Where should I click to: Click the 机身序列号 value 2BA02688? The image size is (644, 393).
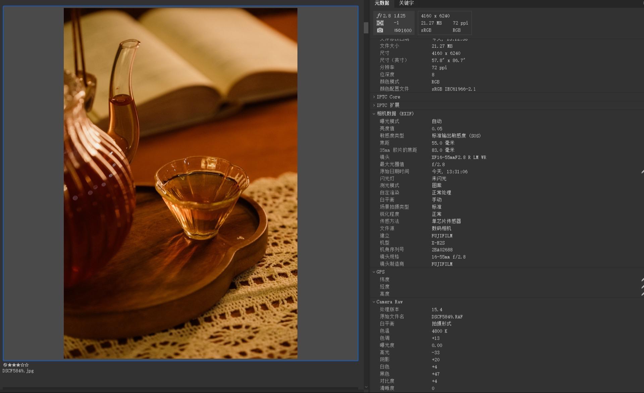(442, 250)
